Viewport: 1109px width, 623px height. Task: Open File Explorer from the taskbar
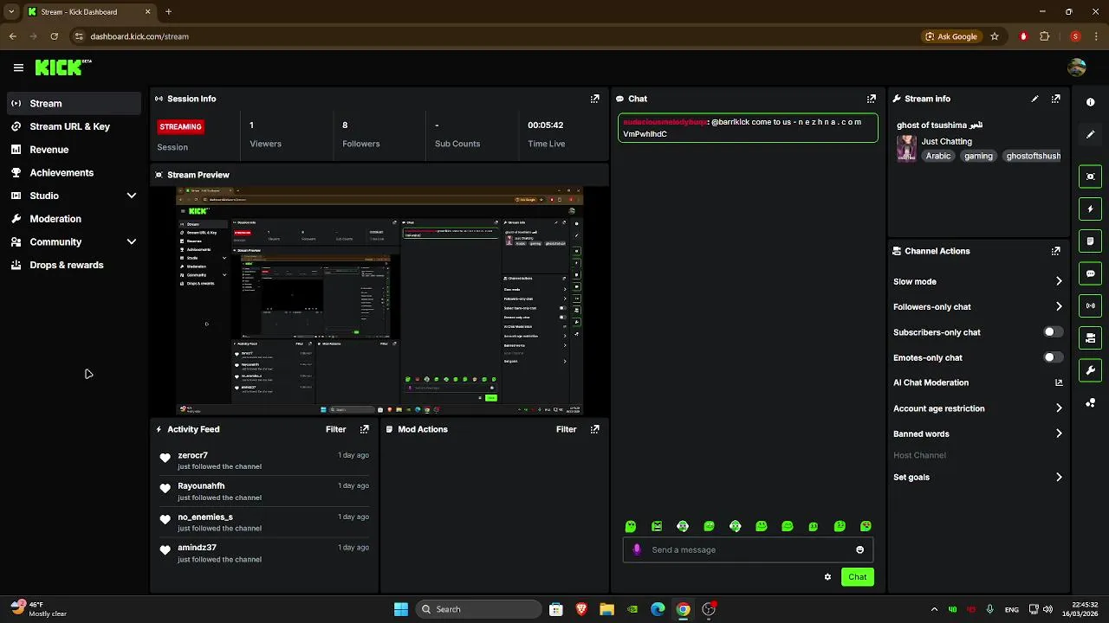pyautogui.click(x=606, y=609)
